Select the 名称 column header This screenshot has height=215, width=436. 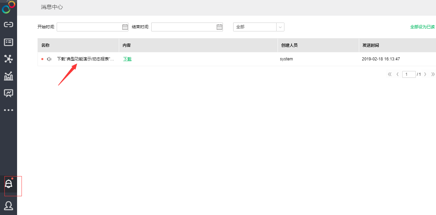point(45,45)
